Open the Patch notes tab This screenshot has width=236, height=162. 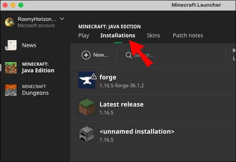[x=188, y=35]
